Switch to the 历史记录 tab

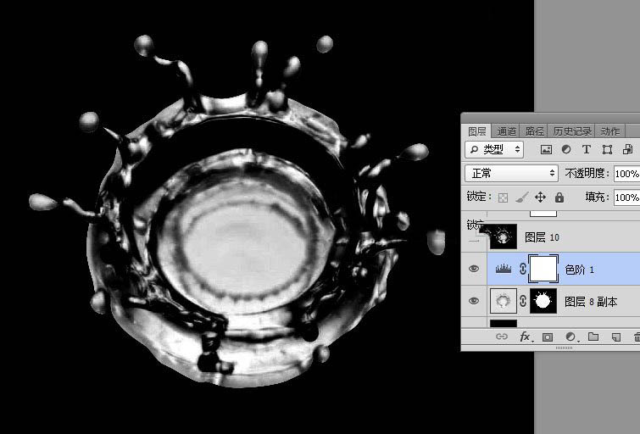tap(573, 131)
